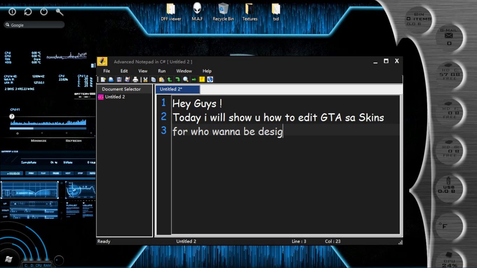Open the Edit menu
Screen dimensions: 477x268
[124, 71]
